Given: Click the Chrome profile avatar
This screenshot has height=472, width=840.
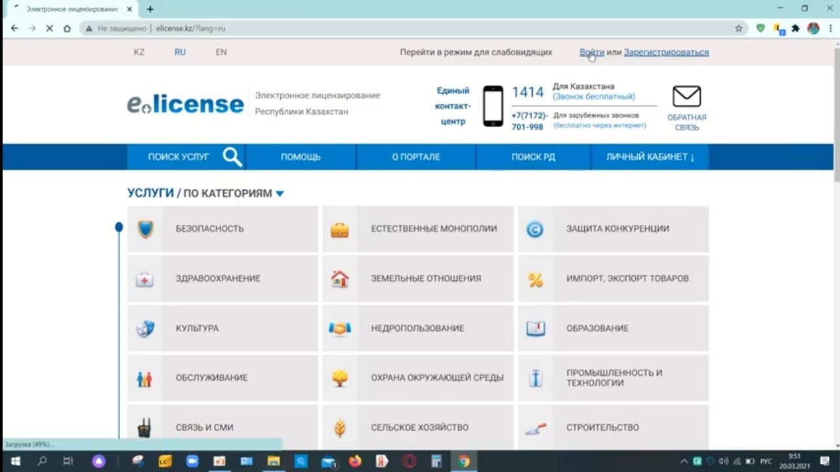Looking at the screenshot, I should 814,28.
